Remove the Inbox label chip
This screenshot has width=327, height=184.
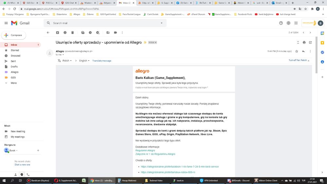point(155,42)
